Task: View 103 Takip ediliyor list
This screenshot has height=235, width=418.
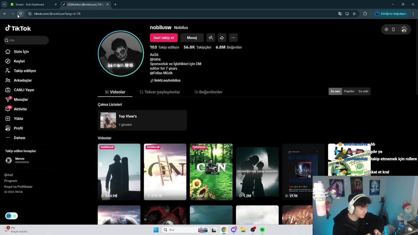Action: point(165,47)
